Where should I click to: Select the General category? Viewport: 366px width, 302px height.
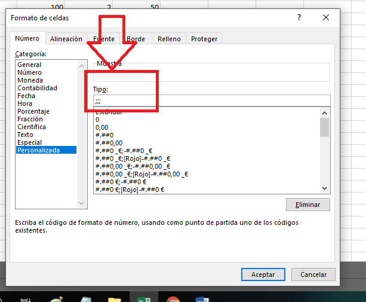(46, 65)
